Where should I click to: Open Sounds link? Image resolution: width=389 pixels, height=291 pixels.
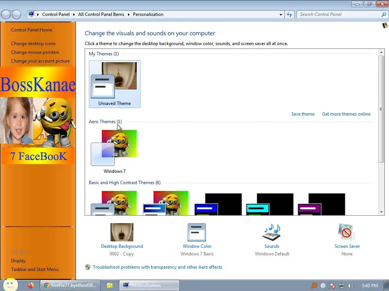coord(272,246)
